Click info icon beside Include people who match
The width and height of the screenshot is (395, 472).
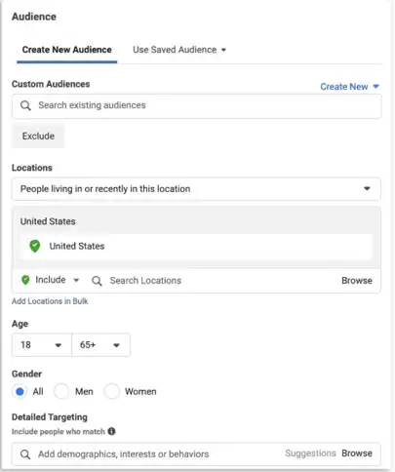point(111,431)
